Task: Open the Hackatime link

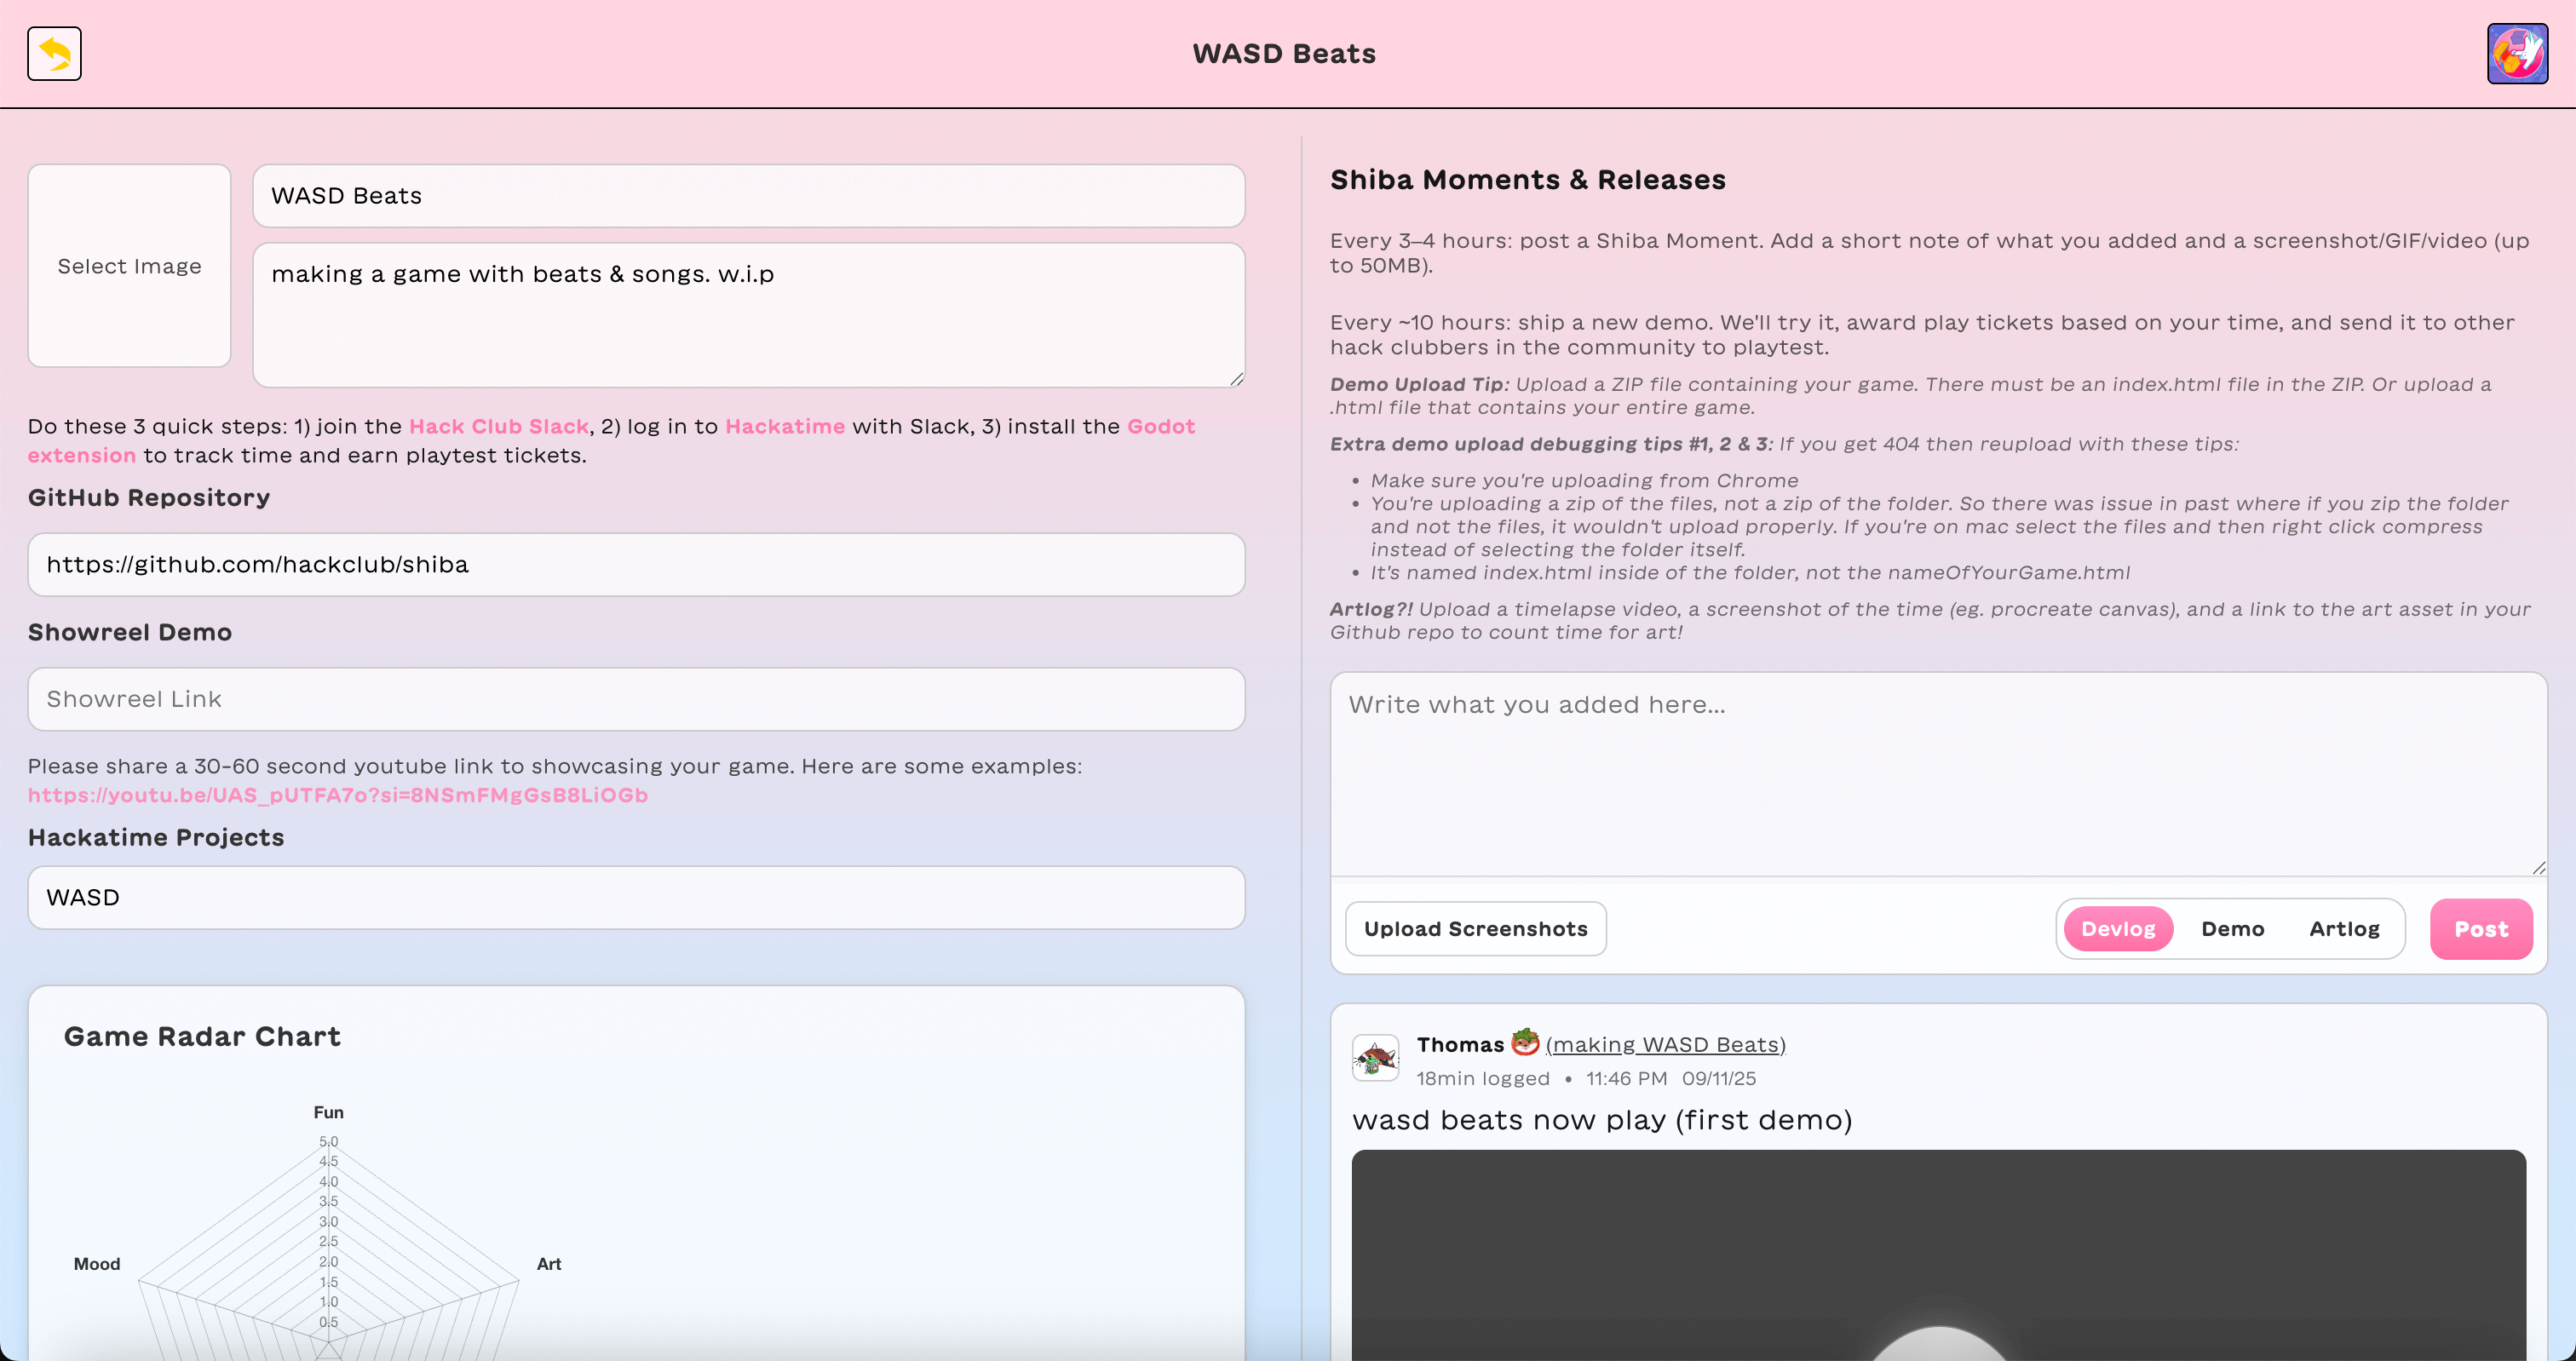Action: pyautogui.click(x=785, y=426)
